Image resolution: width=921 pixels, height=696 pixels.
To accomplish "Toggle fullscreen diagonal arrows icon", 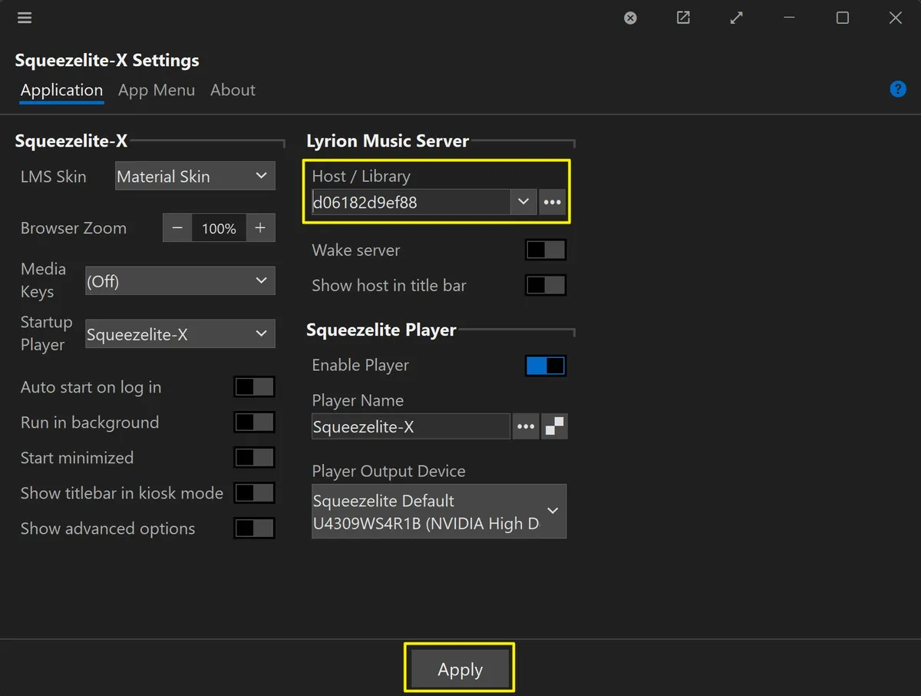I will coord(737,18).
